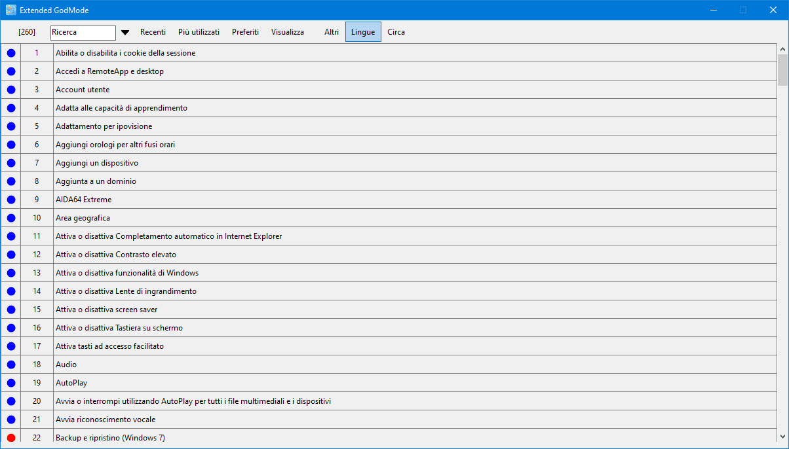The image size is (789, 449).
Task: Open the Lingue menu
Action: [x=363, y=32]
